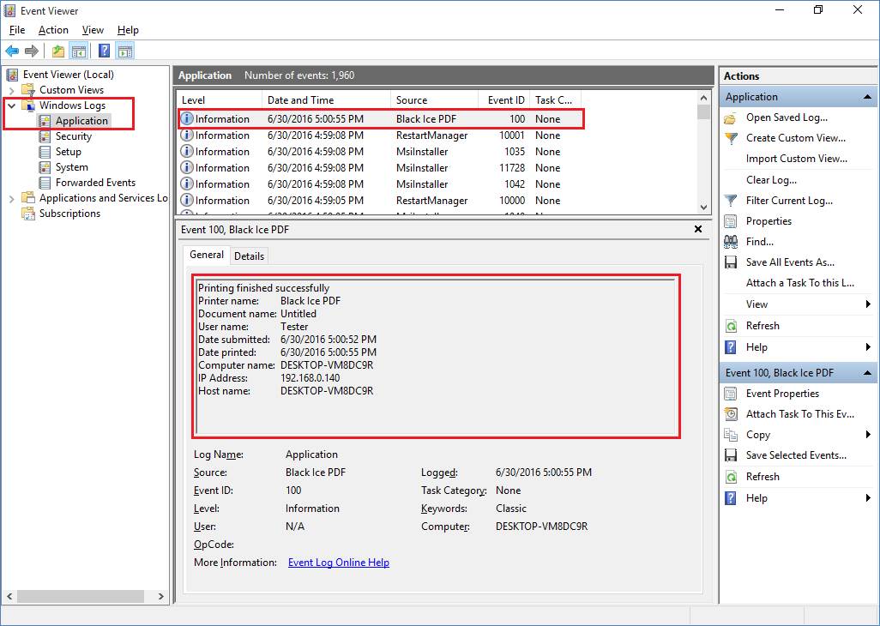This screenshot has height=626, width=880.
Task: Click the Back arrow toolbar icon
Action: click(12, 51)
